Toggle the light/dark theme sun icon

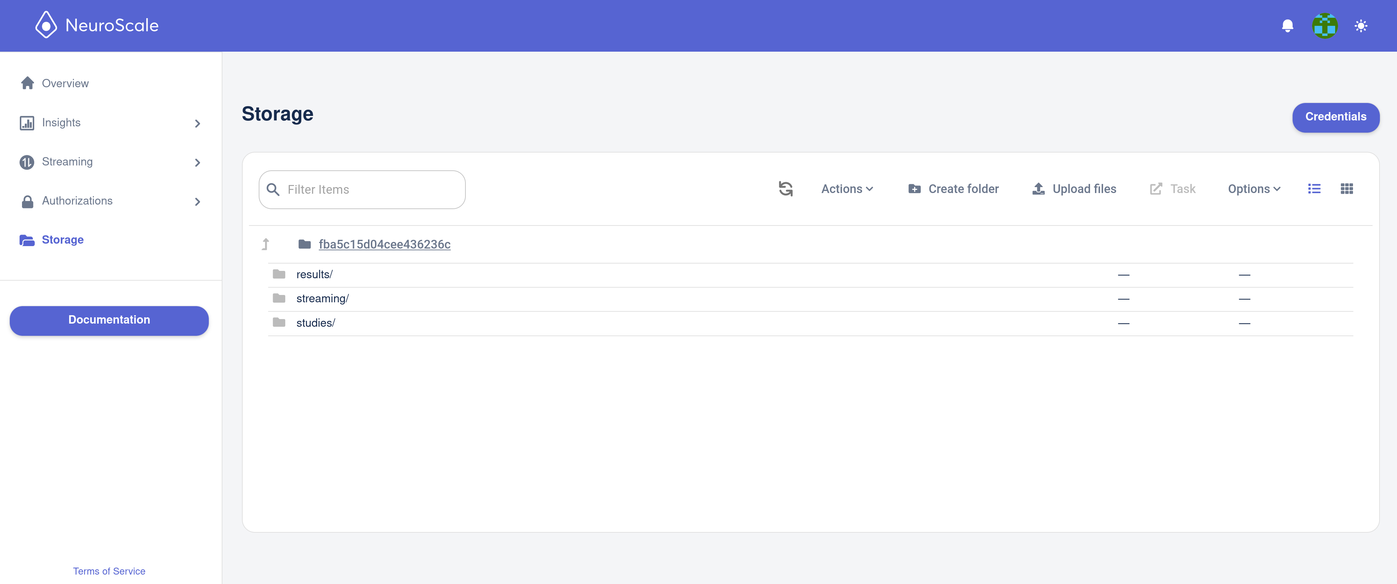click(x=1361, y=25)
